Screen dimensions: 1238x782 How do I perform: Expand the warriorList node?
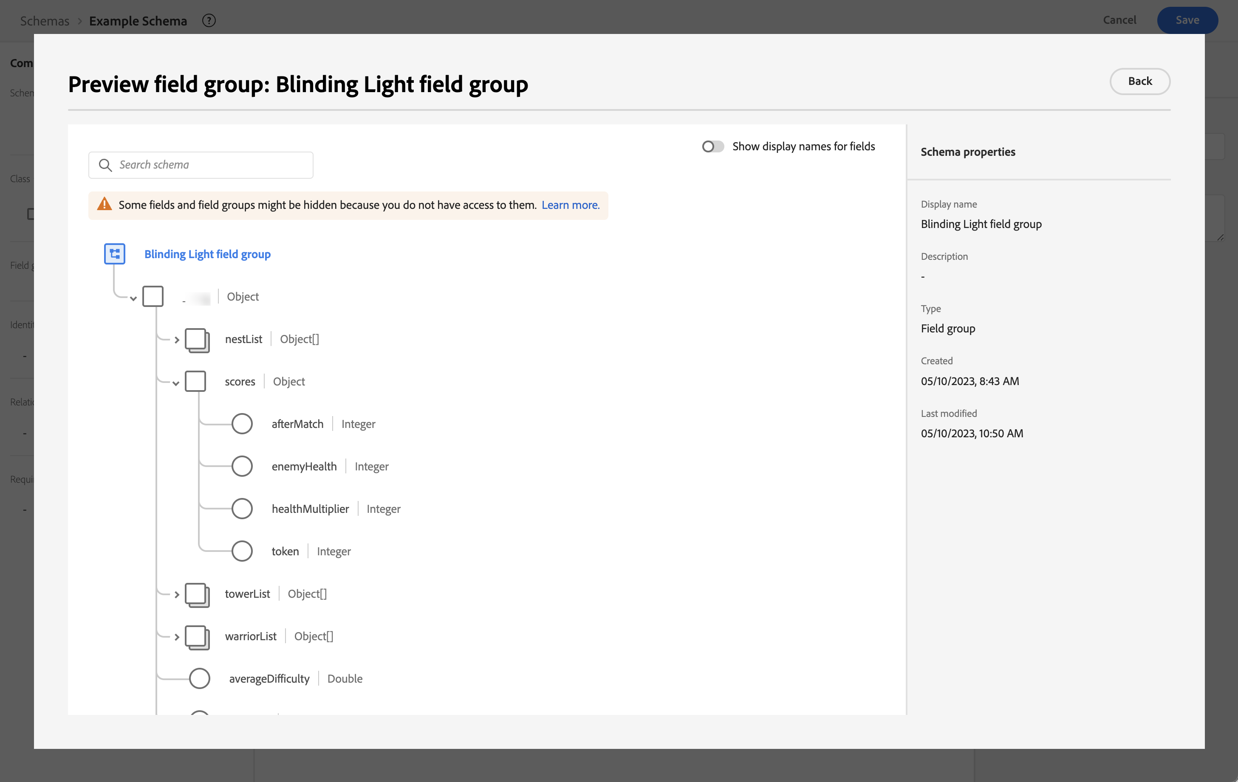click(176, 637)
